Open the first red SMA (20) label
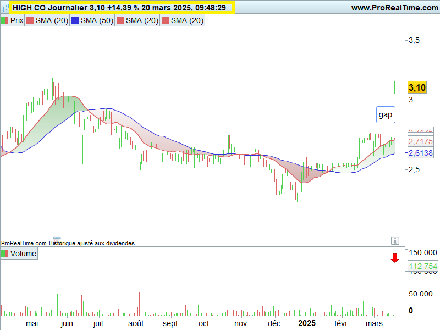 point(47,20)
